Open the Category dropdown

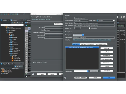click(x=83, y=35)
